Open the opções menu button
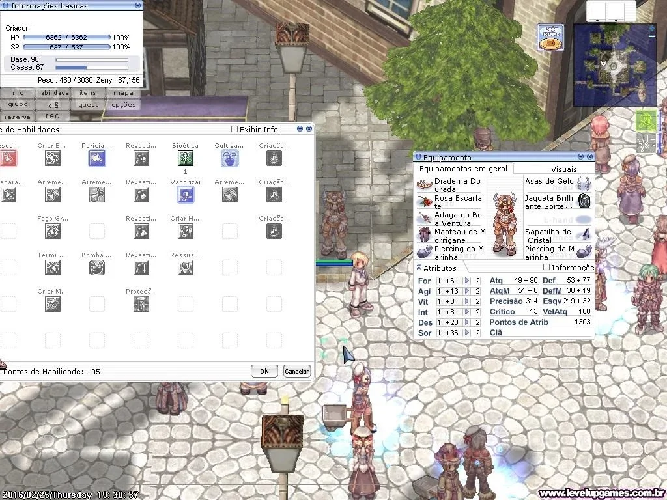The height and width of the screenshot is (500, 667). (x=123, y=105)
